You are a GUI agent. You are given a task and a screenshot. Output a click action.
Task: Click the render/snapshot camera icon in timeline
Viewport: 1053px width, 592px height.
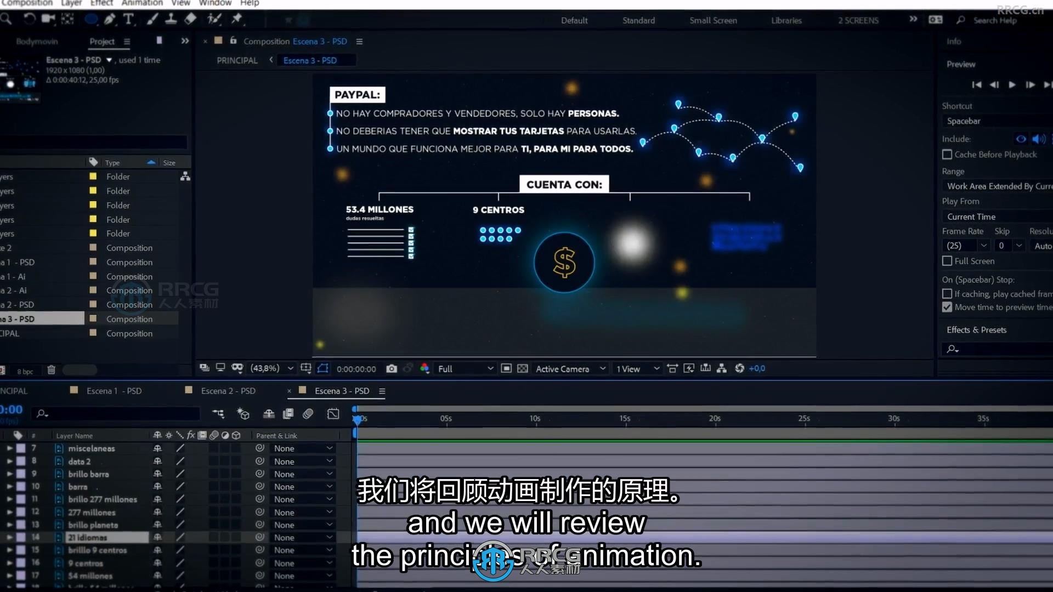coord(392,368)
